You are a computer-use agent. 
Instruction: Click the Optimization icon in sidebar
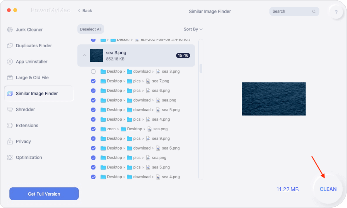pos(10,157)
